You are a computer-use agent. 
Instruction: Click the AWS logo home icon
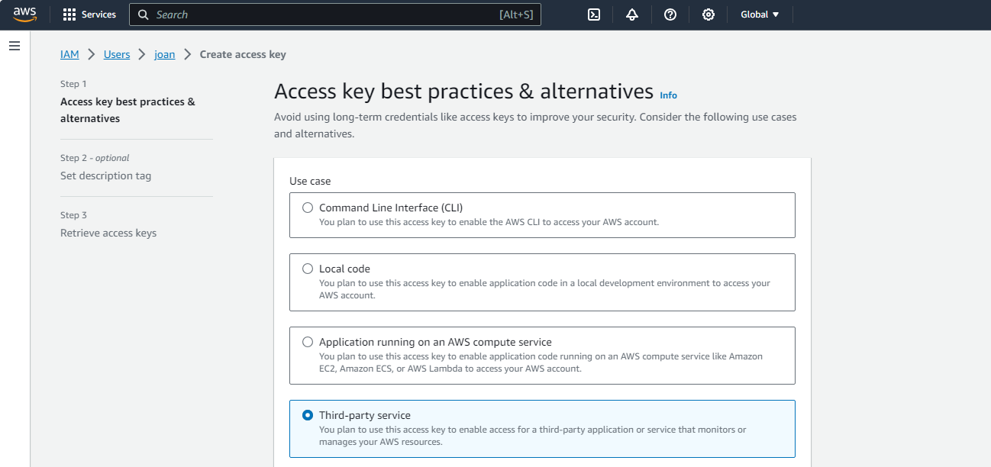tap(24, 14)
